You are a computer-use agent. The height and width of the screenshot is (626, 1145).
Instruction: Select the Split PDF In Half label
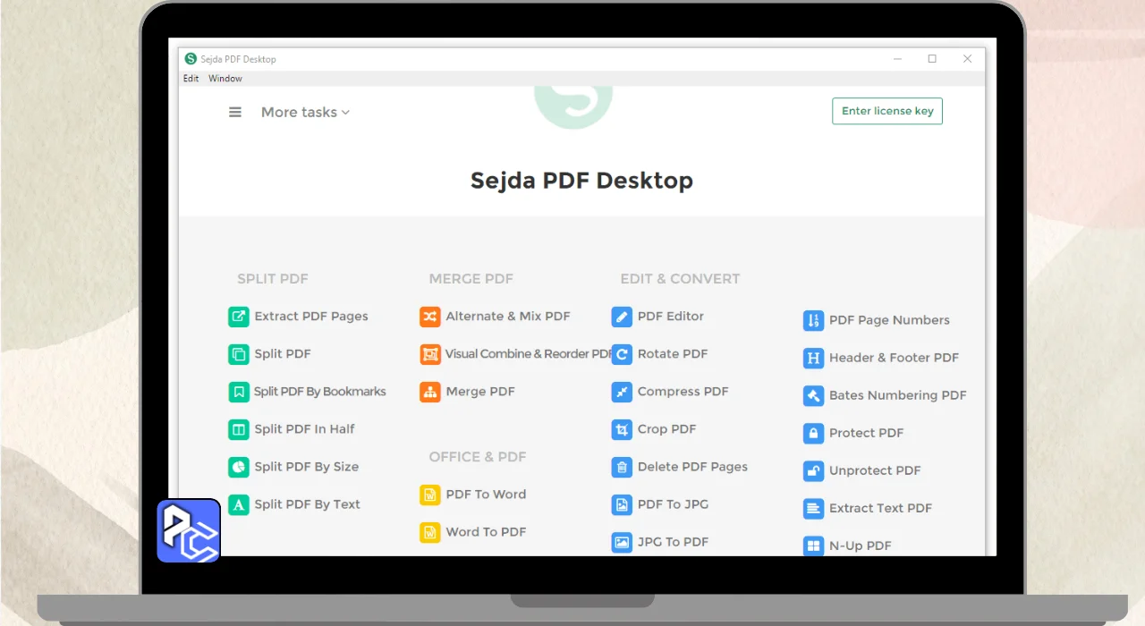point(305,429)
